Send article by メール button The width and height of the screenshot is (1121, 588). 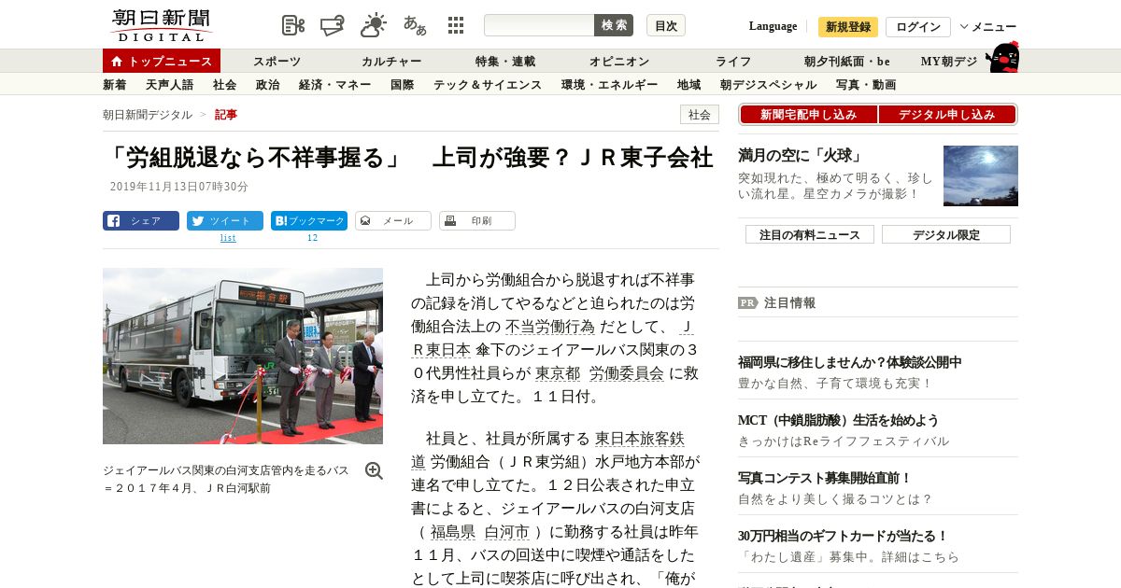tap(393, 221)
